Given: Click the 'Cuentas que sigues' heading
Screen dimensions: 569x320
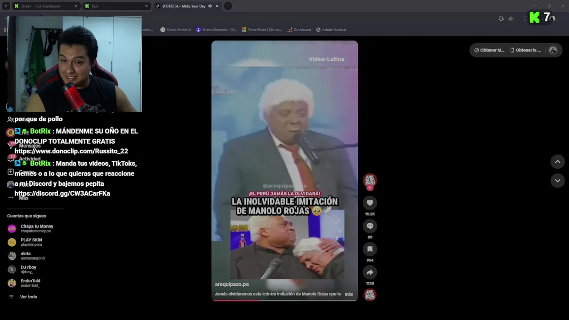Looking at the screenshot, I should tap(26, 216).
